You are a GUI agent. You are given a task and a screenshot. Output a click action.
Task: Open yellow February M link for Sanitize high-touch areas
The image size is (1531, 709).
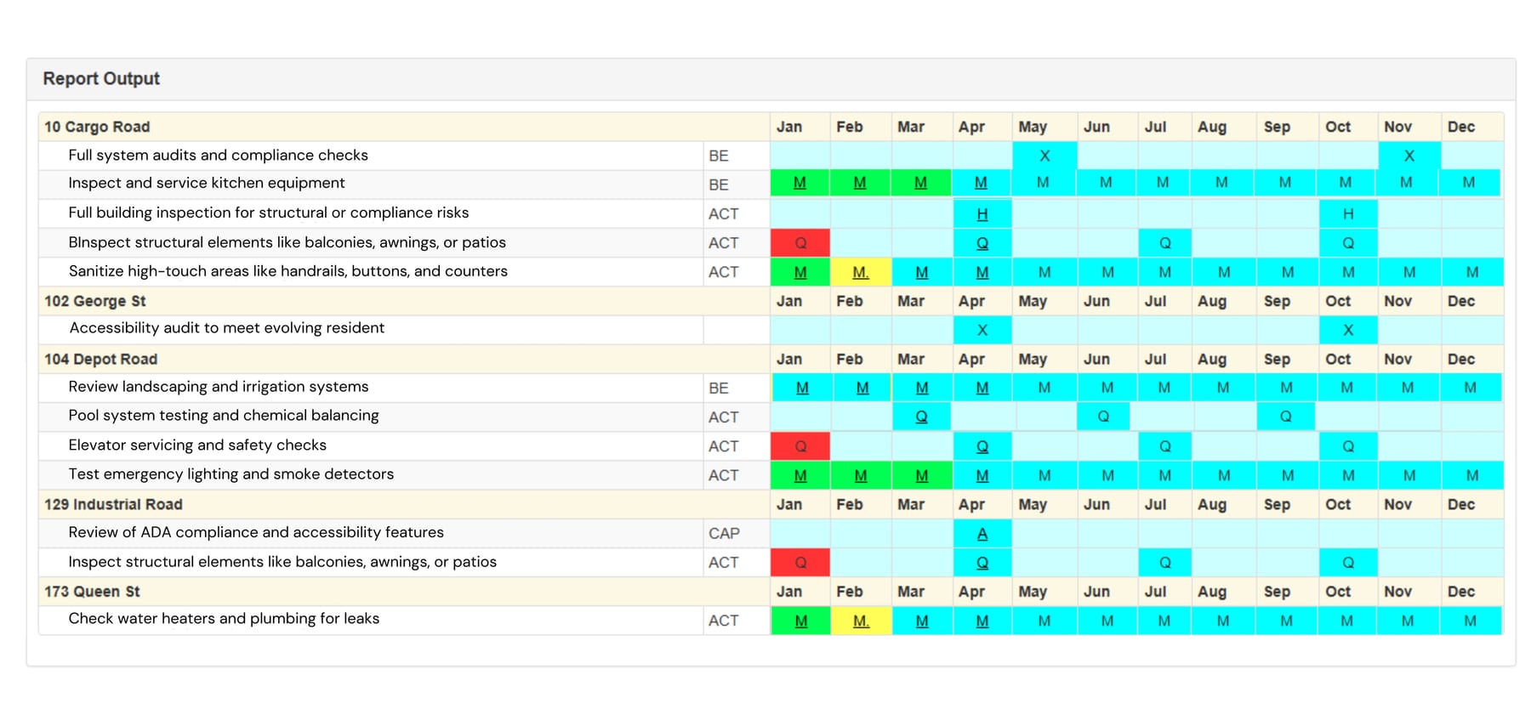coord(861,272)
